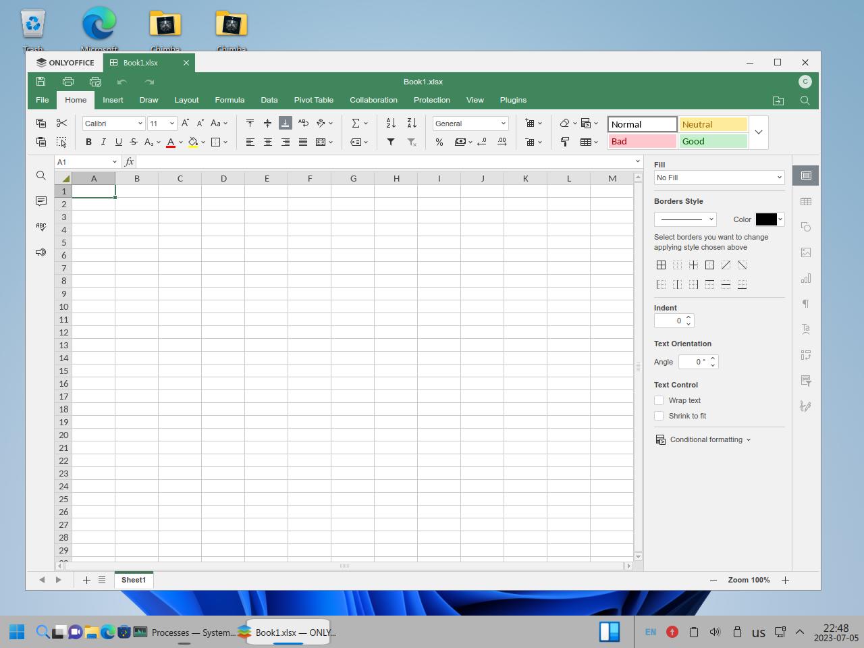This screenshot has height=648, width=864.
Task: Check the Shrink to fit option
Action: (659, 416)
